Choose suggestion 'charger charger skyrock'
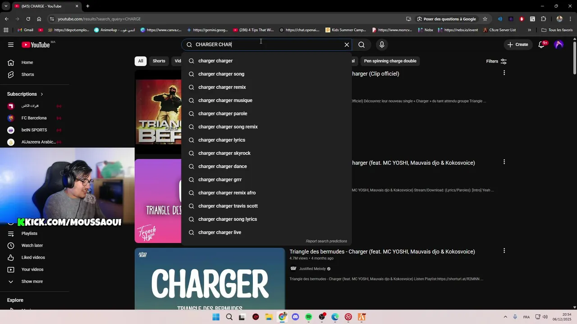 266,153
